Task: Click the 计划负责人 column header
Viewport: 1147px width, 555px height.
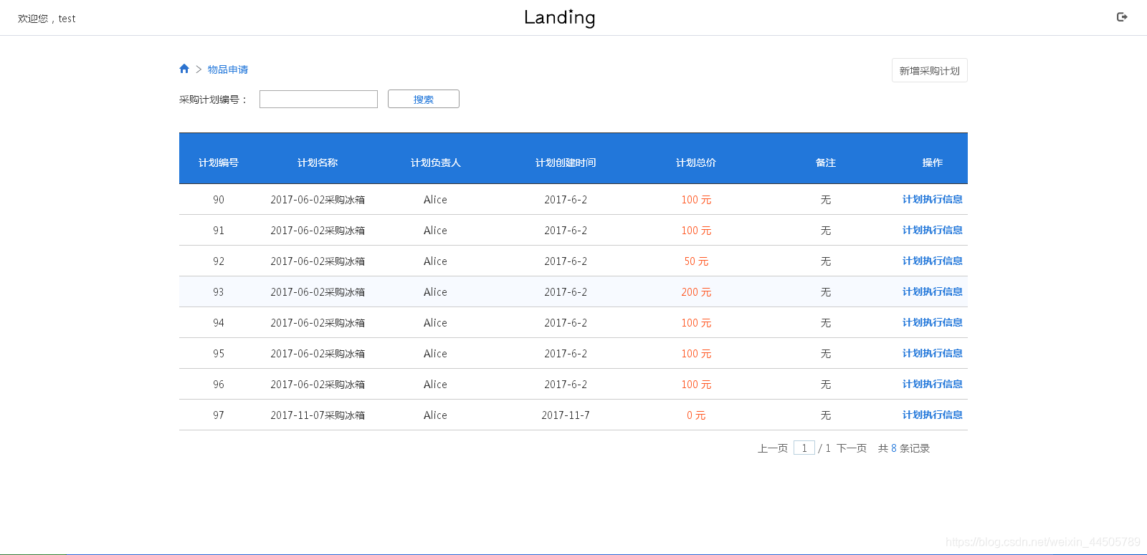Action: tap(435, 163)
